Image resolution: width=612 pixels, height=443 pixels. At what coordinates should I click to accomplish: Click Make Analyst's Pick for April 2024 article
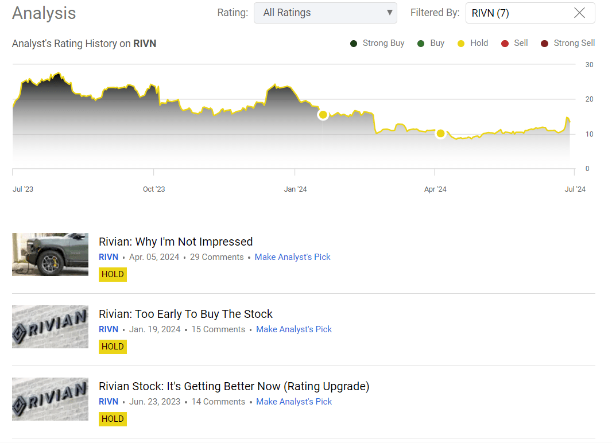click(x=293, y=257)
